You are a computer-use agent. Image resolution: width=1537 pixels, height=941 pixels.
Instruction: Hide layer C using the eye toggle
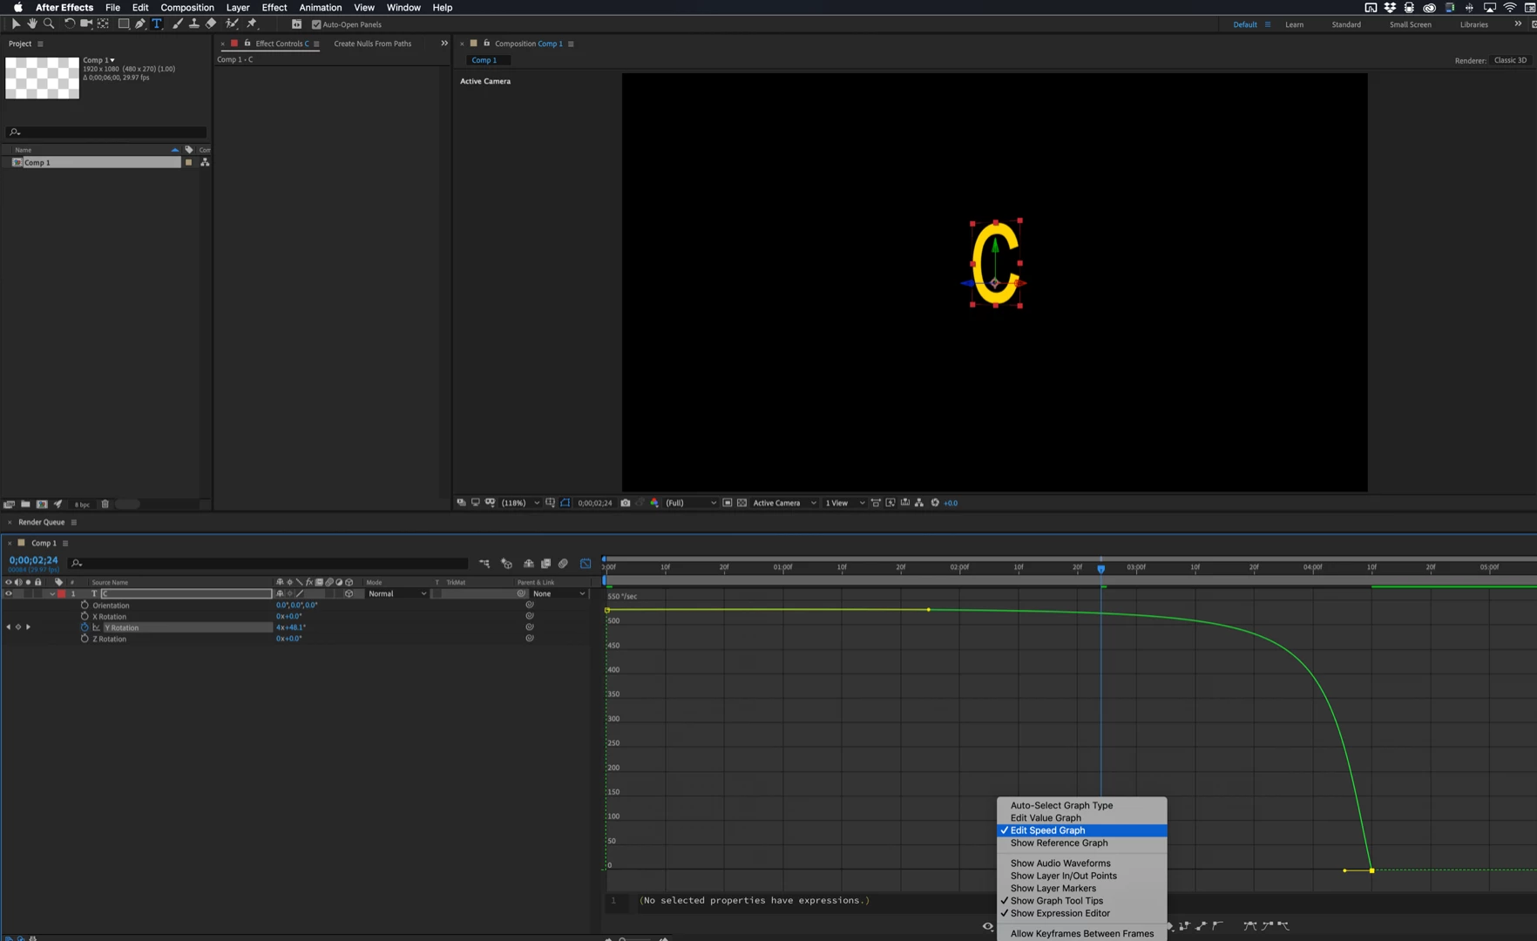tap(9, 593)
